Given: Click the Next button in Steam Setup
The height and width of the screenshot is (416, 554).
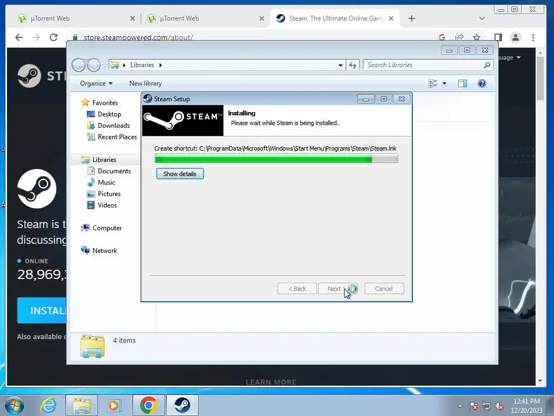Looking at the screenshot, I should (x=338, y=289).
